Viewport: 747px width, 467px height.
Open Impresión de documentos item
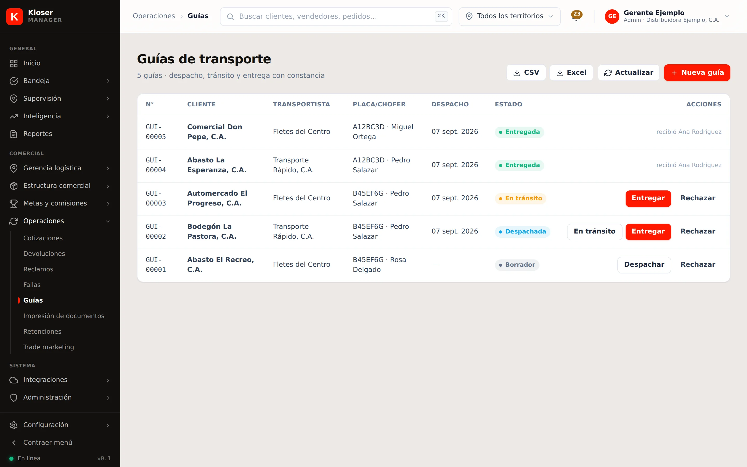(64, 316)
